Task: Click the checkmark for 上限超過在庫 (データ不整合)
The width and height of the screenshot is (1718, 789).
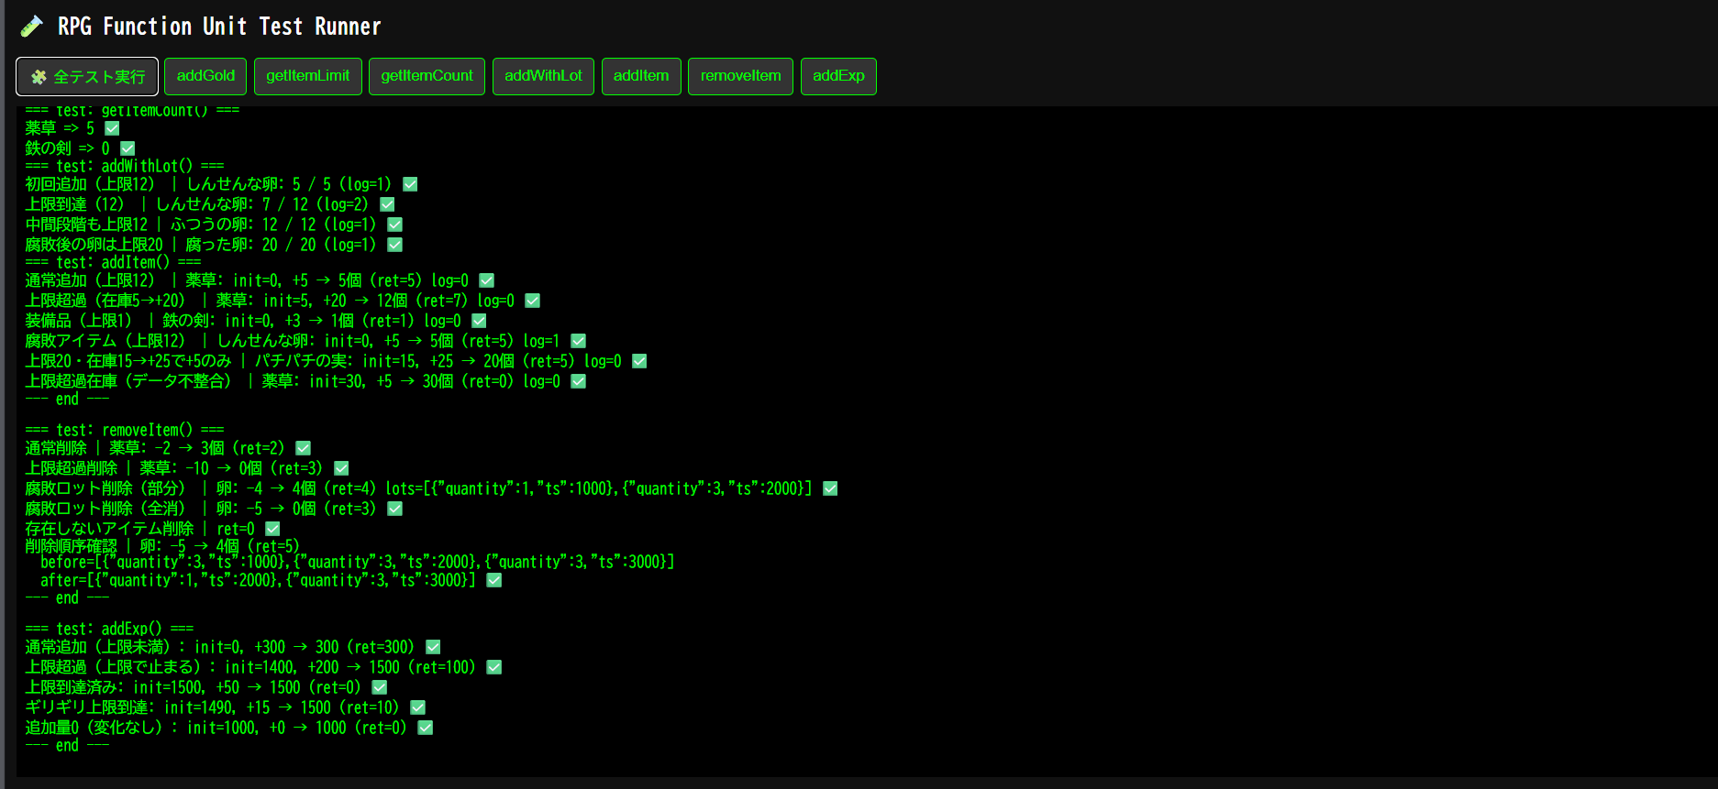Action: pyautogui.click(x=579, y=381)
